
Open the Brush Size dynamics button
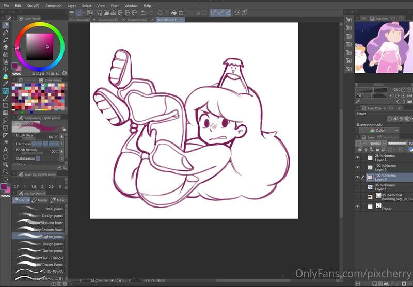[x=61, y=137]
